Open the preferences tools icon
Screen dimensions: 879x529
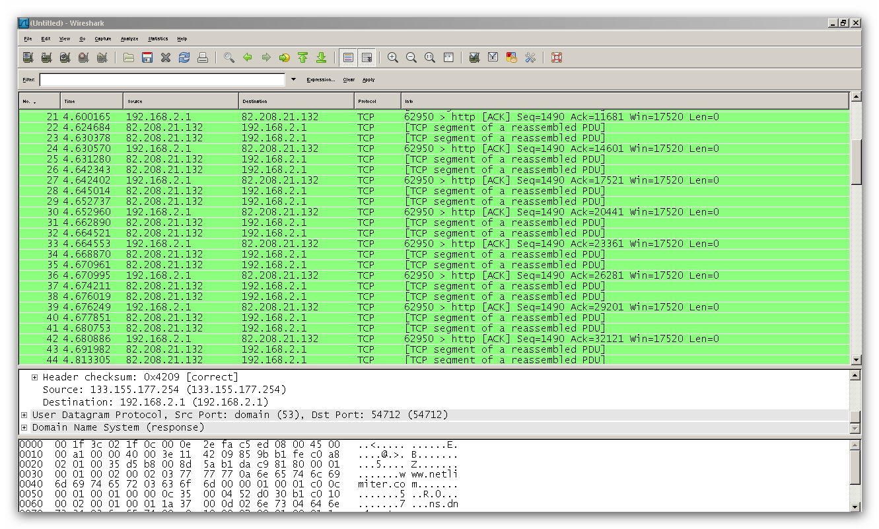point(530,57)
